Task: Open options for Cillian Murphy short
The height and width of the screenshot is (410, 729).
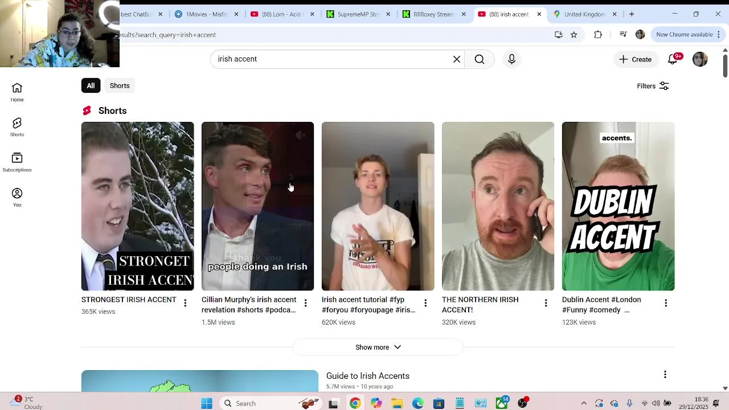Action: (x=305, y=303)
